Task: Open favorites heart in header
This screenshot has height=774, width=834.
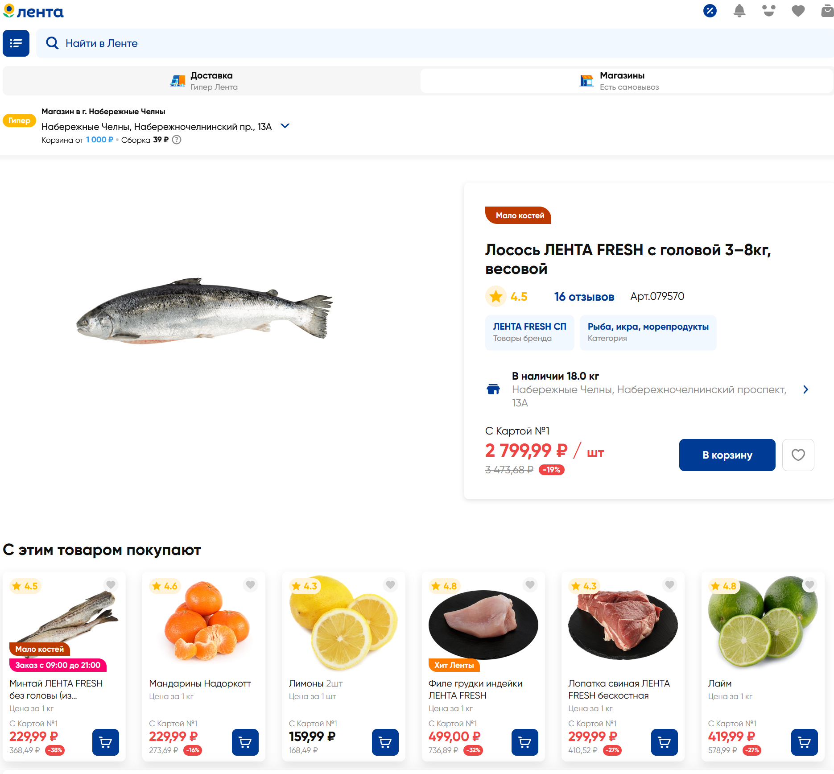Action: [798, 11]
